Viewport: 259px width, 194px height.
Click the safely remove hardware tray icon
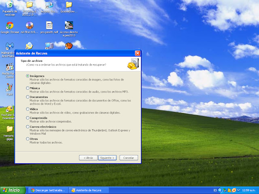tap(225, 190)
